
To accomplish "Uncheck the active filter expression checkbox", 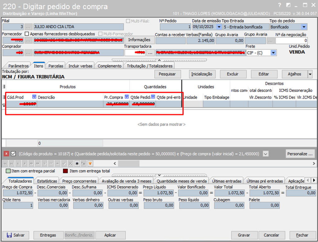I will coord(13,153).
